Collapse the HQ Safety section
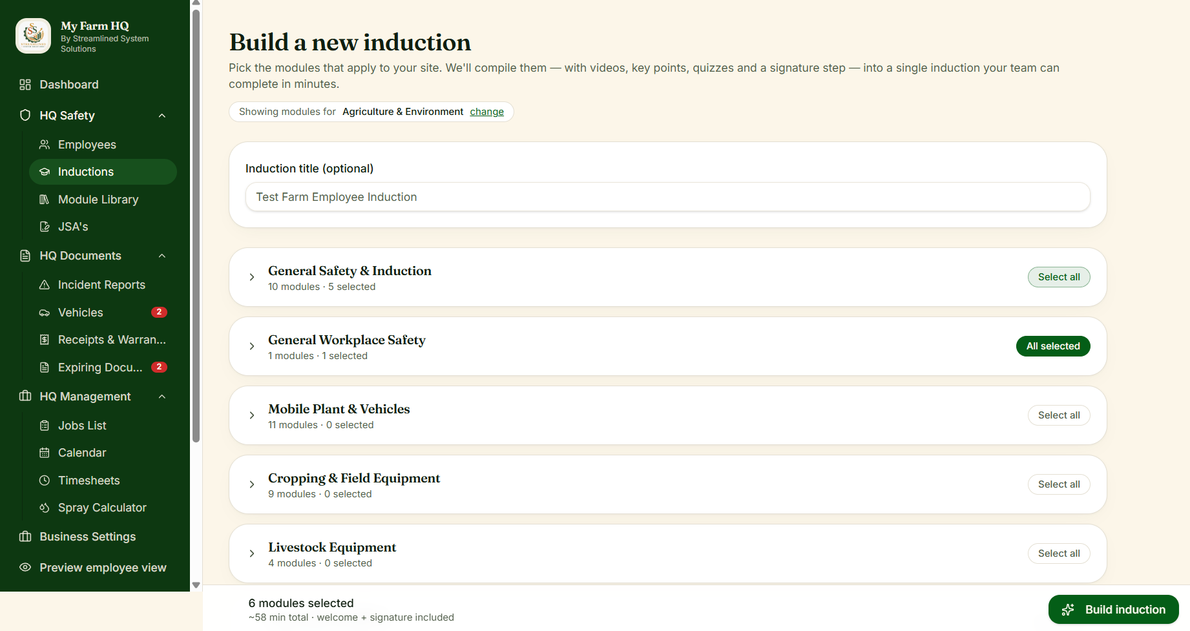This screenshot has height=631, width=1190. pyautogui.click(x=162, y=116)
